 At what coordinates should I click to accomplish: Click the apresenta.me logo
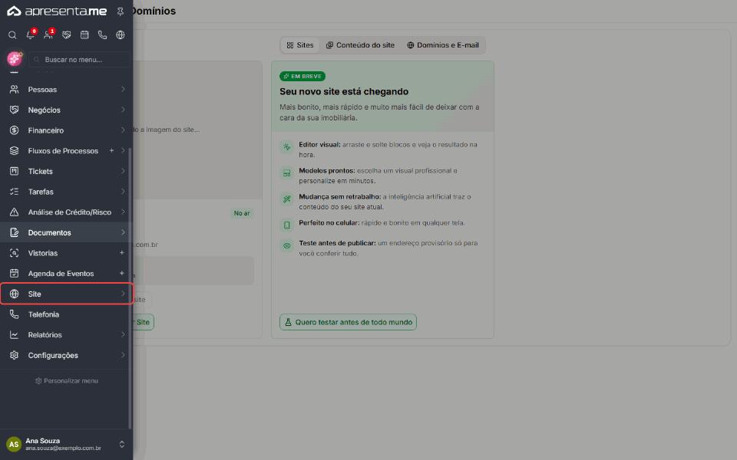57,11
